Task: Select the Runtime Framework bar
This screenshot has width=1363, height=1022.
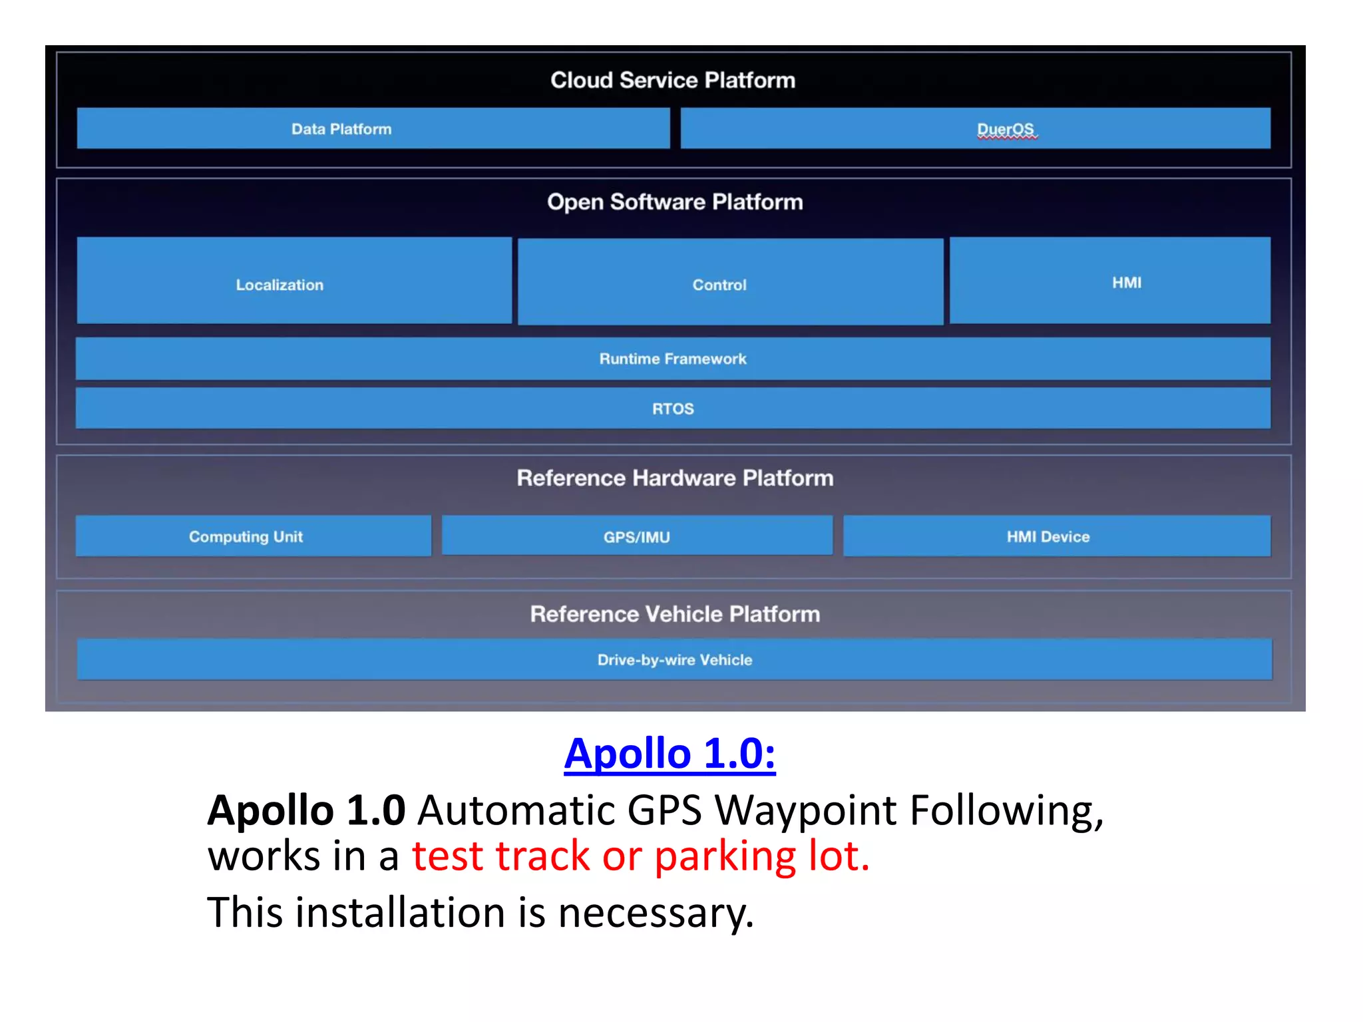Action: click(x=673, y=359)
